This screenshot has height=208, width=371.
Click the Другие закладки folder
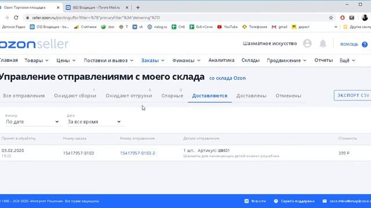pos(357,27)
